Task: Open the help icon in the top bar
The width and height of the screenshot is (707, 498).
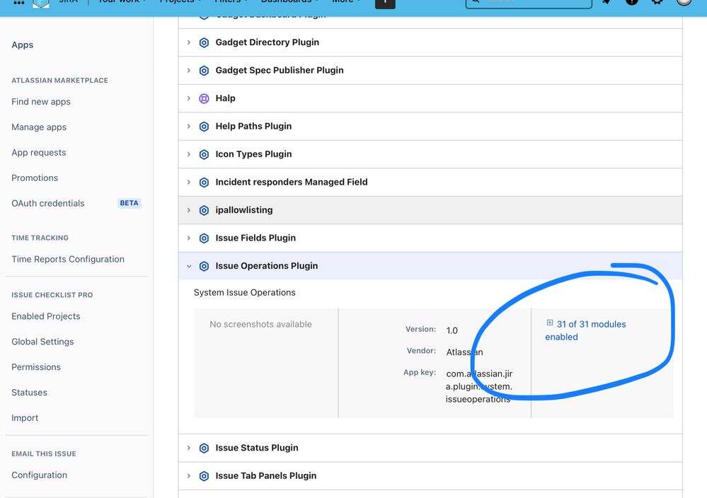Action: point(632,2)
